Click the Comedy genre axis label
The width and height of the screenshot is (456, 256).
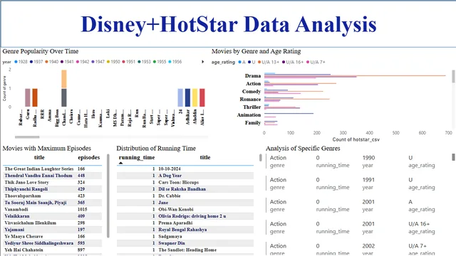point(252,92)
